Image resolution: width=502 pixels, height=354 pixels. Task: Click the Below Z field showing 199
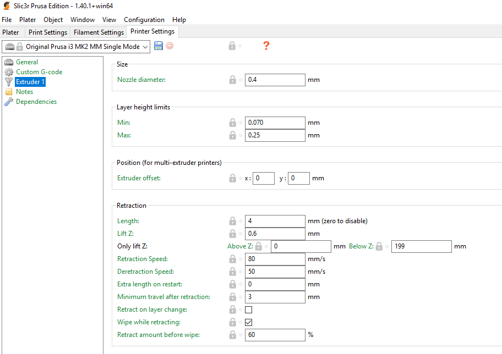pyautogui.click(x=421, y=246)
